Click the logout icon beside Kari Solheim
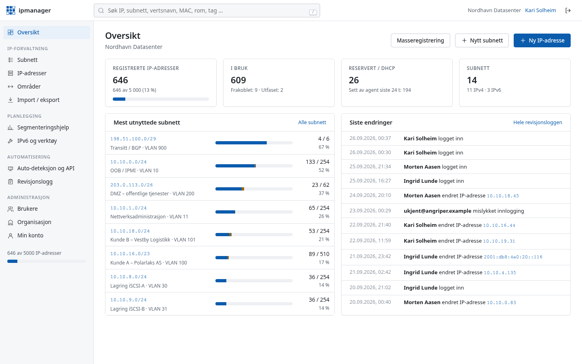582x364 pixels. pos(568,11)
